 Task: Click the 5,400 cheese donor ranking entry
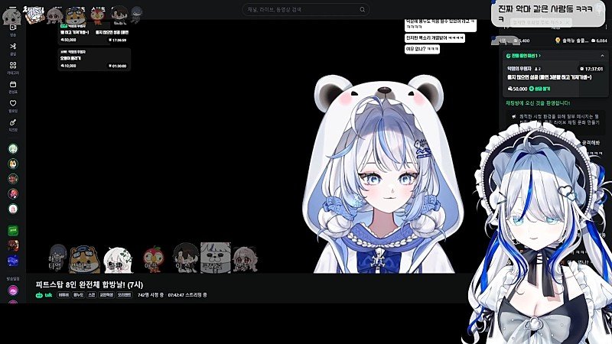tap(514, 41)
